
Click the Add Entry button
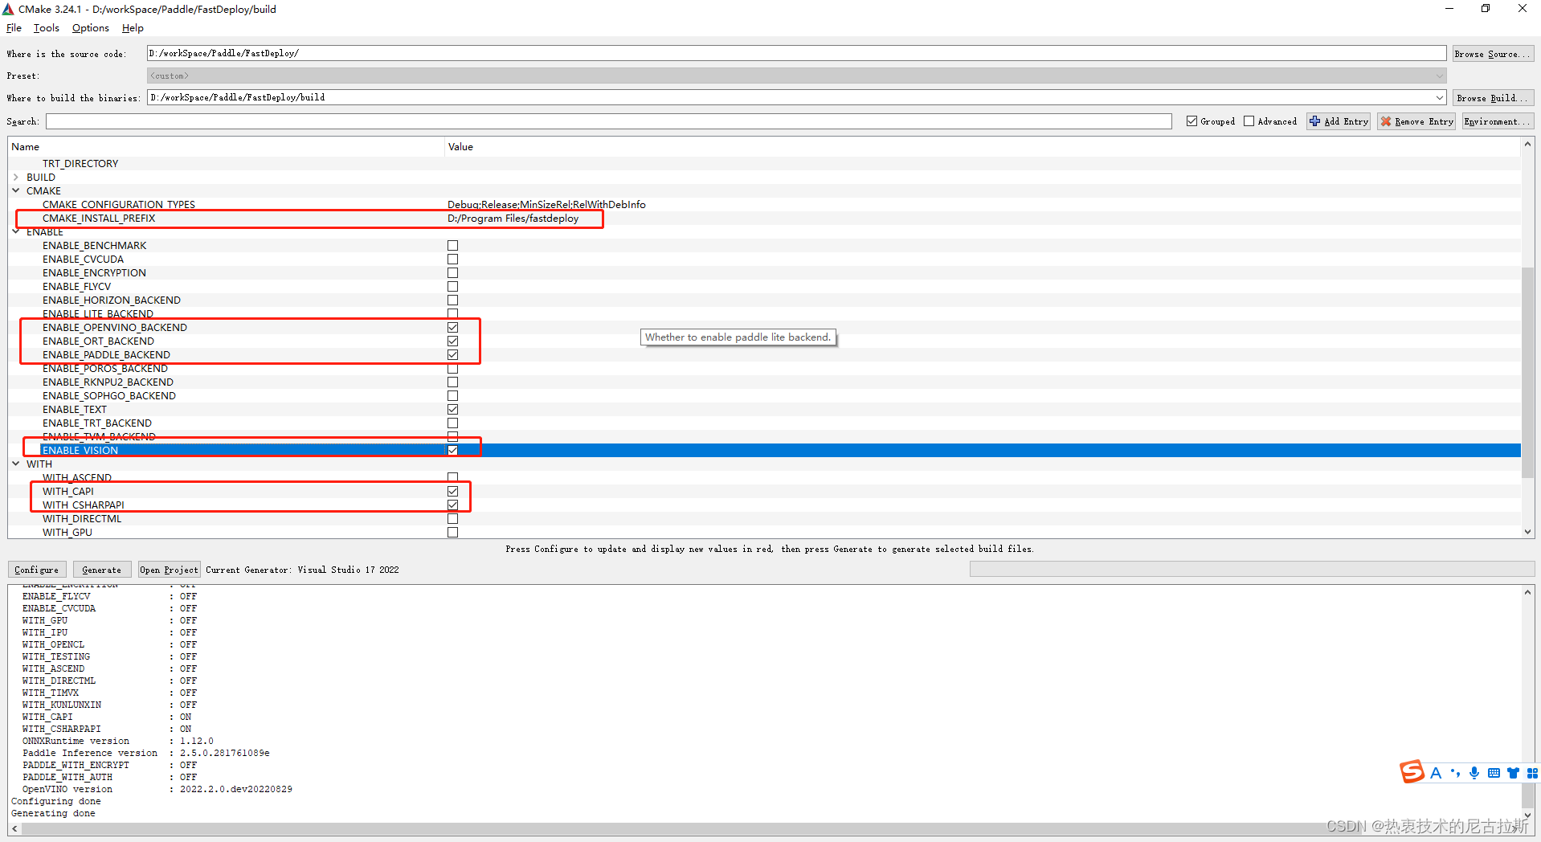[x=1339, y=121]
